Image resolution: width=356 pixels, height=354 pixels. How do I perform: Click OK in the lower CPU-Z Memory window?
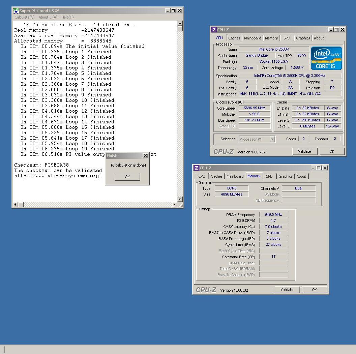coord(314,290)
